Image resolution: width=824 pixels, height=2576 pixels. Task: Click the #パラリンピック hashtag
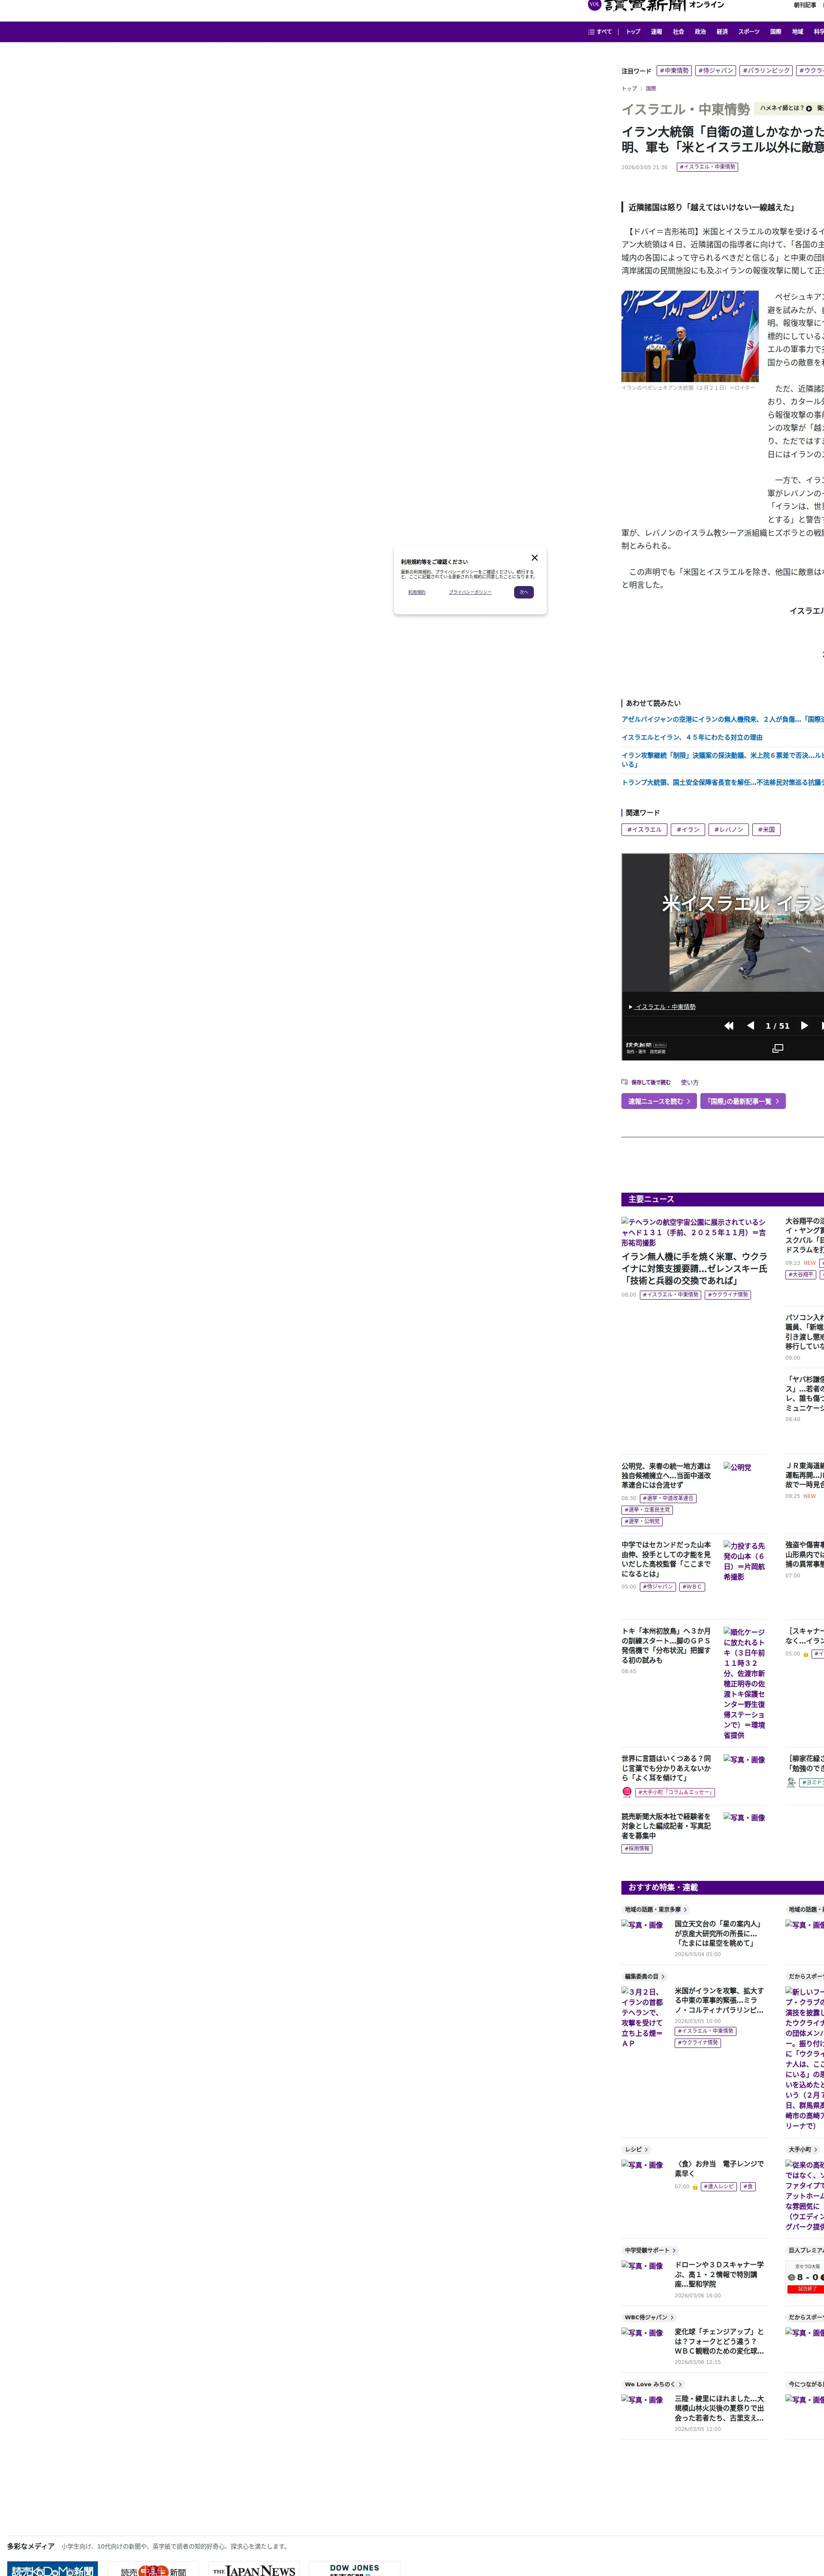[766, 71]
